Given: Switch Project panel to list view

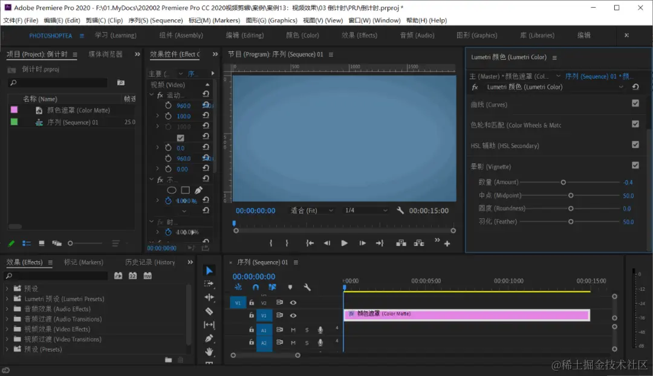Looking at the screenshot, I should point(27,243).
